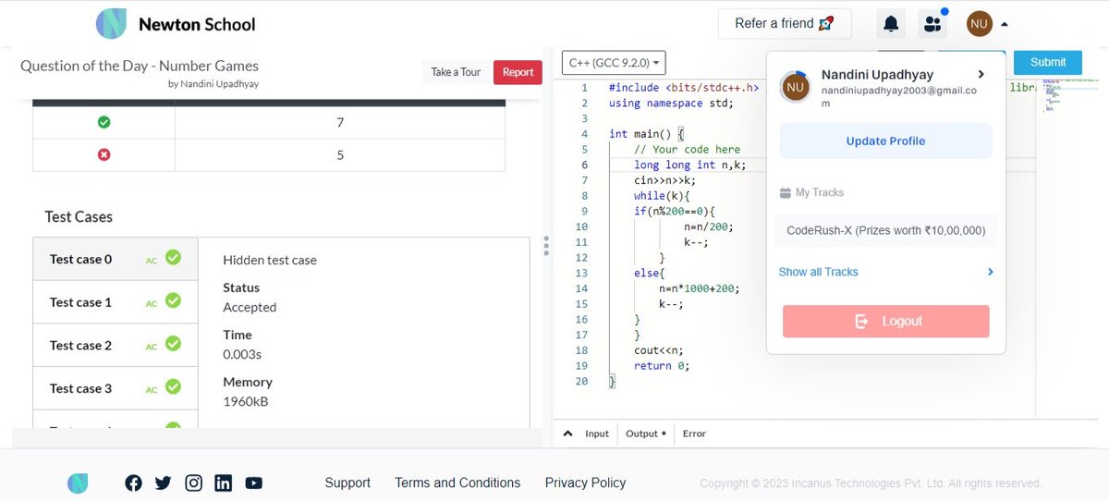Open Terms and Conditions link

(x=457, y=483)
